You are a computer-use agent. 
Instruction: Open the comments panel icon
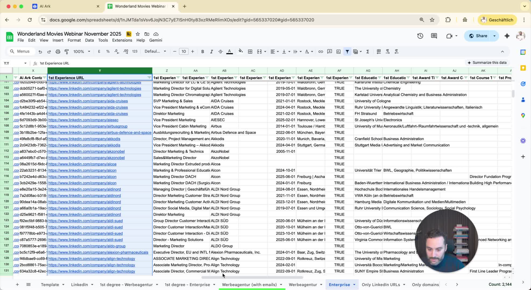pyautogui.click(x=434, y=36)
